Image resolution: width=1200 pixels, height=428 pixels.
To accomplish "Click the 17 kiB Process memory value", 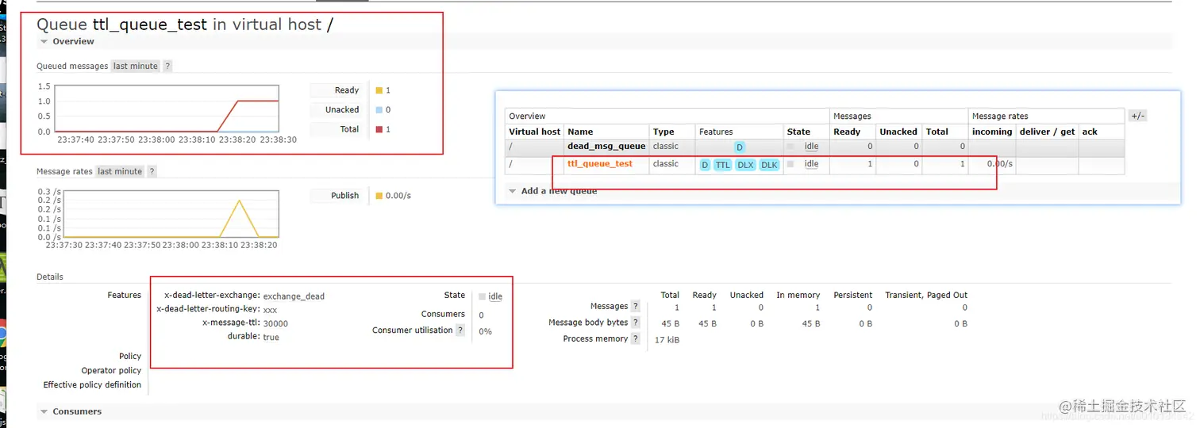I will coord(667,340).
